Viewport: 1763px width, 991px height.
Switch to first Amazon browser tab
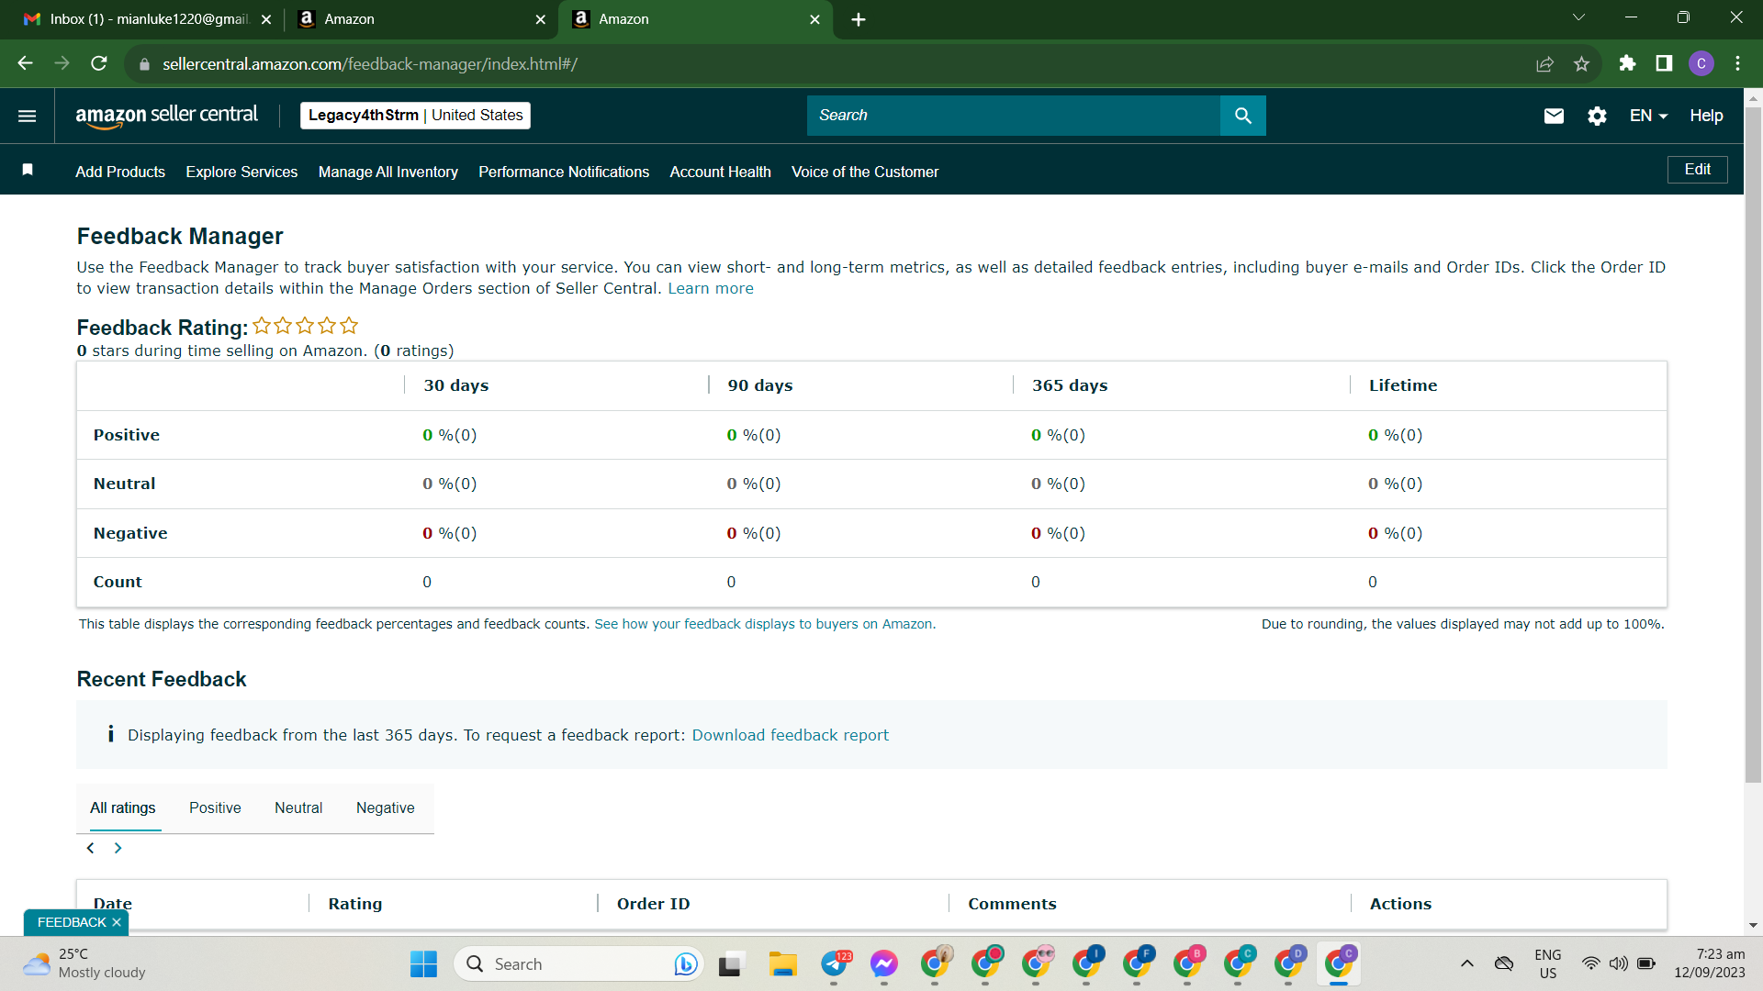coord(421,19)
